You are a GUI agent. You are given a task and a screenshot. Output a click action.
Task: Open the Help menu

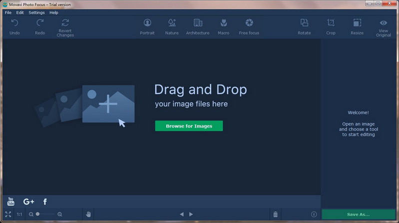pos(54,12)
